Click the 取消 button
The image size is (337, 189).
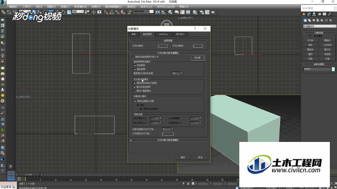point(200,157)
